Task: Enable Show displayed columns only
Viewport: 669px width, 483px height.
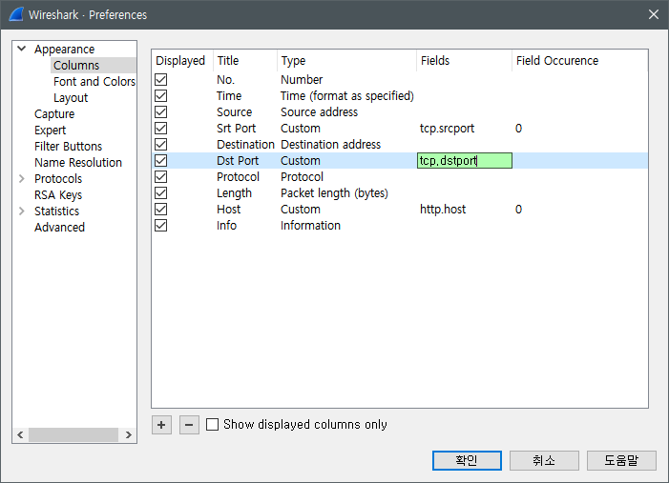Action: [x=212, y=425]
